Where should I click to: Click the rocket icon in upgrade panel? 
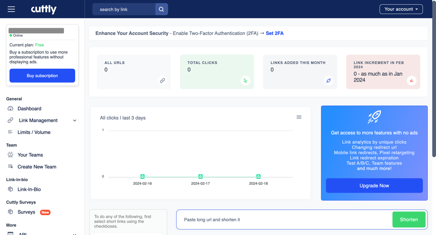click(374, 117)
